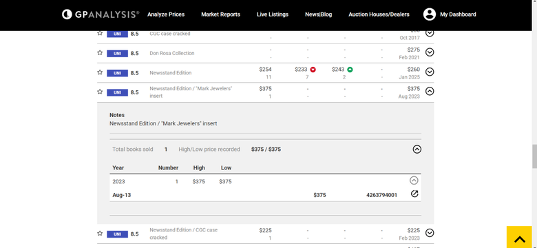
Task: Click red down-trend indicator beside $233
Action: pyautogui.click(x=313, y=70)
